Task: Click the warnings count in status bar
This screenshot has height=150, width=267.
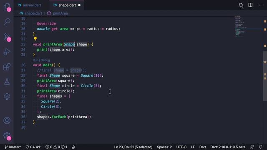Action: tap(57, 147)
